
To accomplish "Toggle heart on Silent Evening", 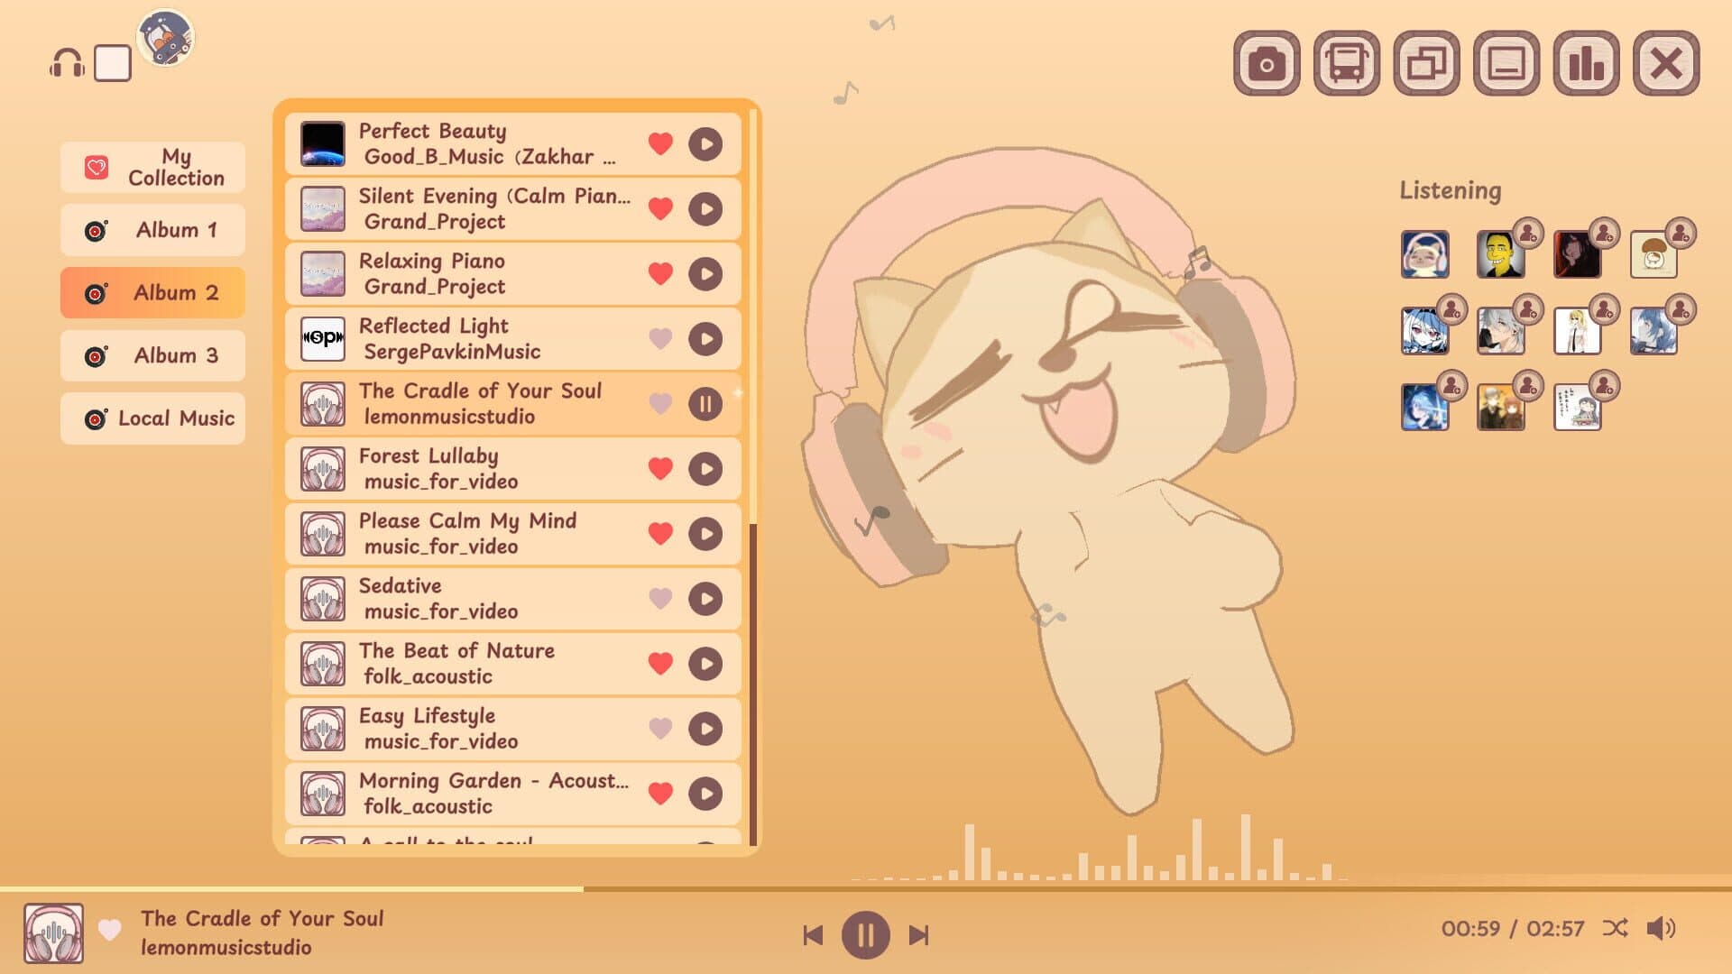I will (x=660, y=209).
